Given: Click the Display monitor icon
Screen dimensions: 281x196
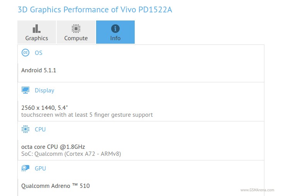Looking at the screenshot, I should coord(25,90).
